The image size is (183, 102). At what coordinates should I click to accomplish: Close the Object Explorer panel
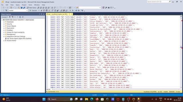pyautogui.click(x=44, y=14)
